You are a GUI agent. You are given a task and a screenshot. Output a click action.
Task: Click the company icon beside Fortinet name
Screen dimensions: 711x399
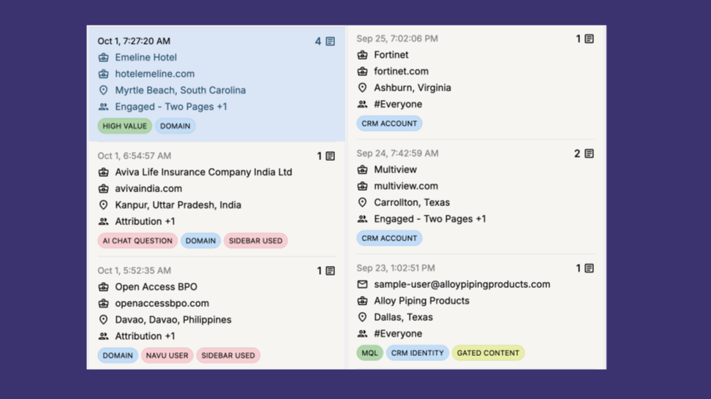click(362, 55)
